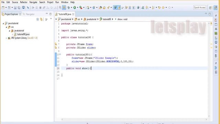Open the File menu
This screenshot has width=220, height=124.
click(3, 2)
